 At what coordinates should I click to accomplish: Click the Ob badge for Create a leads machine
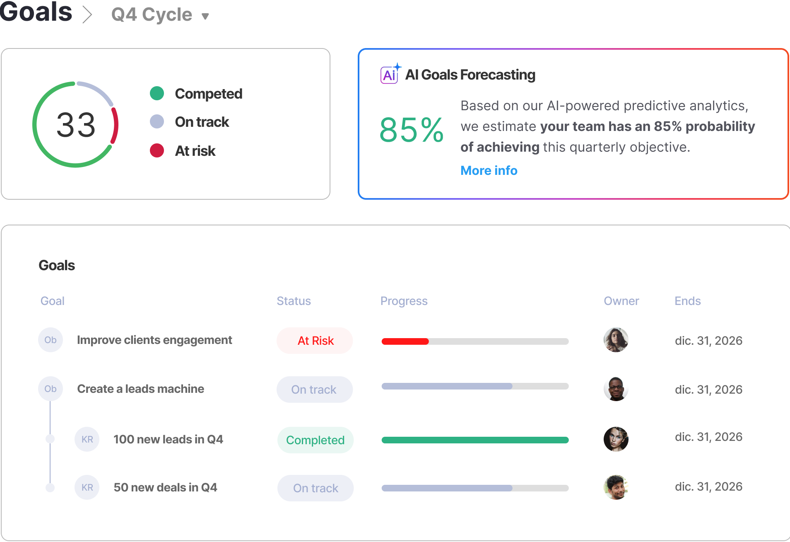(x=51, y=389)
